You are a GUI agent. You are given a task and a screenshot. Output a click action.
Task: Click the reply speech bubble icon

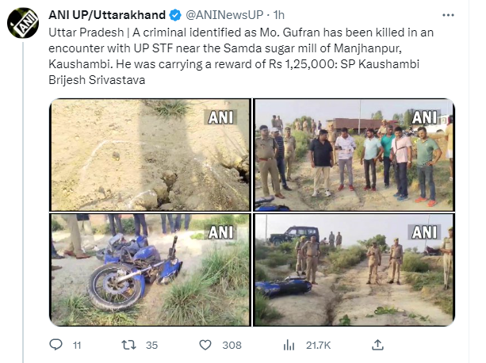pyautogui.click(x=55, y=344)
